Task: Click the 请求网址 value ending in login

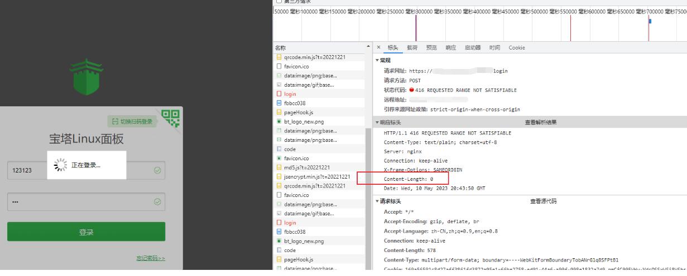Action: 458,71
